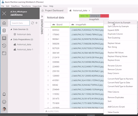Select Expand JSON from context menu
The width and height of the screenshot is (138, 116).
click(113, 30)
